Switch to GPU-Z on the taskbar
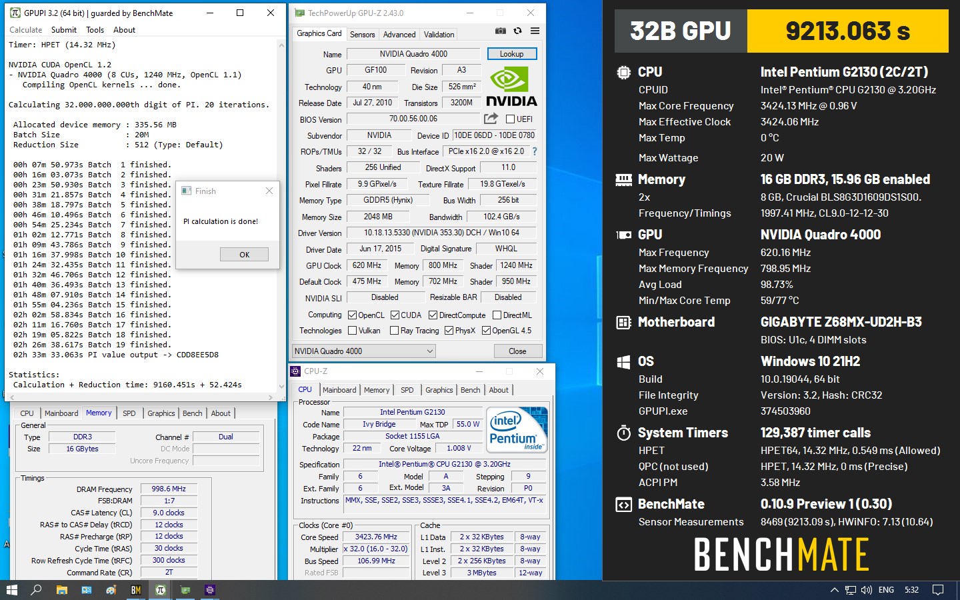Screen dimensions: 960x600 click(185, 590)
